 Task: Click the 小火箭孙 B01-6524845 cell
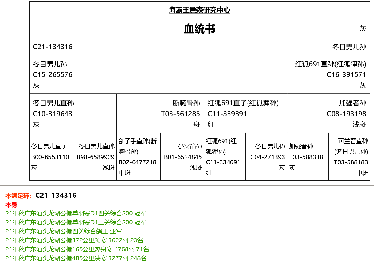click(x=183, y=157)
